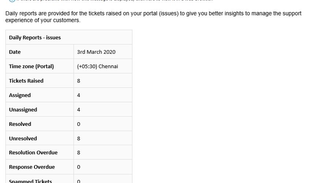Click the 'Resolved' row label
This screenshot has width=325, height=183.
[20, 124]
